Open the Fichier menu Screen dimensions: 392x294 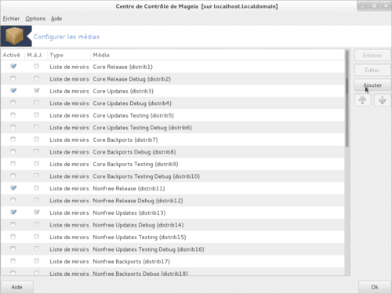(11, 19)
